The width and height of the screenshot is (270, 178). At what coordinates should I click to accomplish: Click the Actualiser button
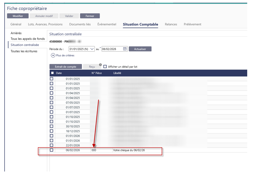tap(140, 49)
